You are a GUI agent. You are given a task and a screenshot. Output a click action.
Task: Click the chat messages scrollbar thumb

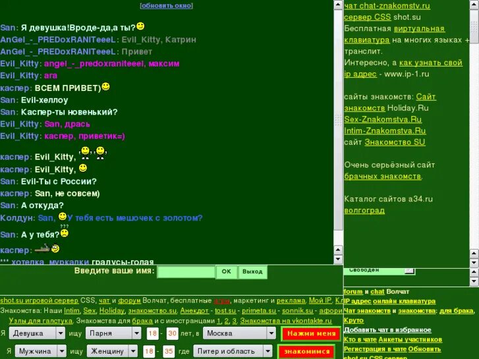[x=338, y=120]
